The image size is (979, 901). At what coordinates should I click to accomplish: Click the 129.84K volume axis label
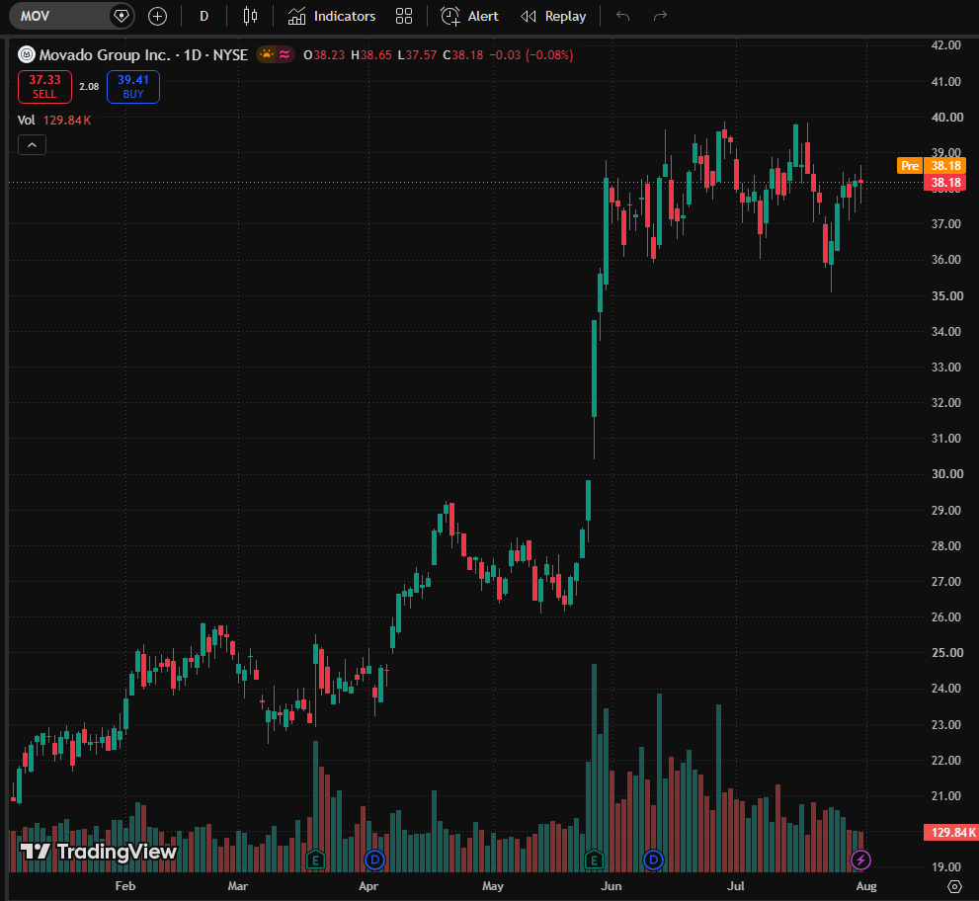point(950,832)
